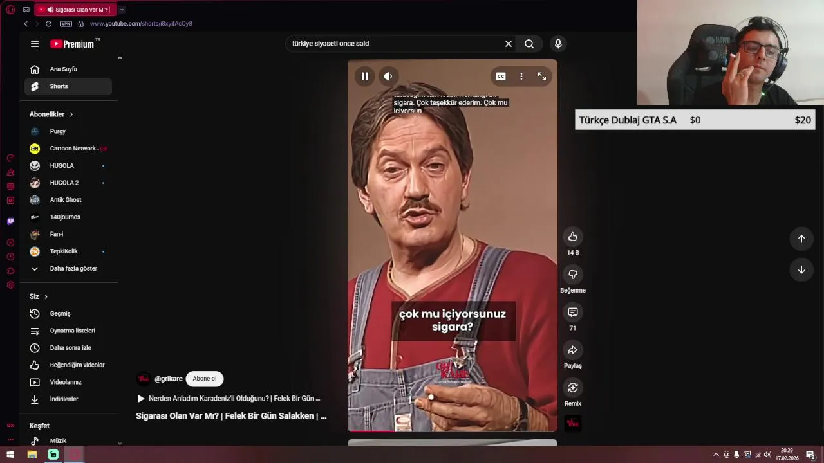Screen dimensions: 824x463
Task: Open Beğendiğim videolar liked videos
Action: [x=68, y=365]
